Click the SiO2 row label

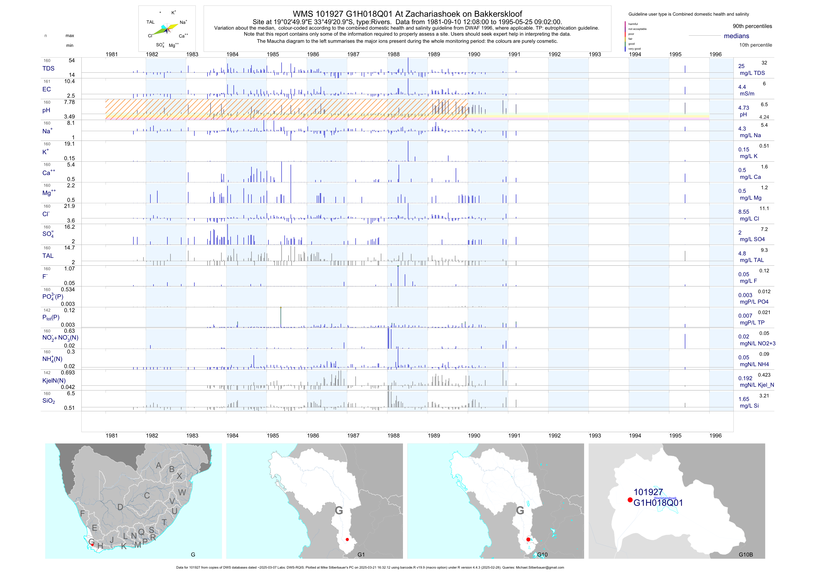click(49, 401)
